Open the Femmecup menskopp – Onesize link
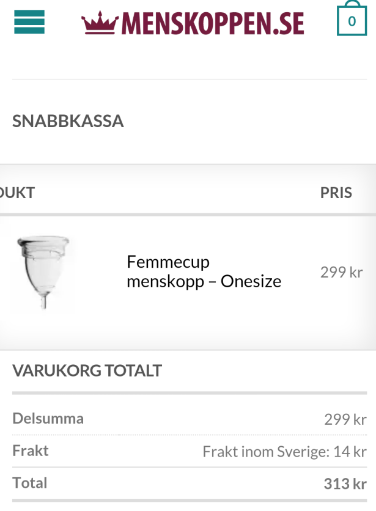The width and height of the screenshot is (376, 511). point(204,272)
